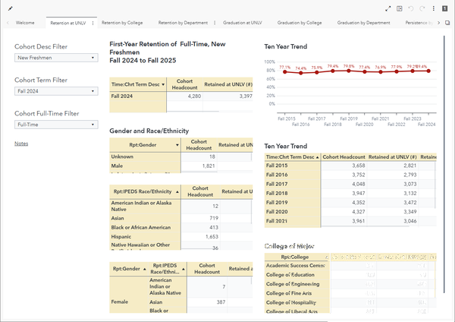Expand report to full screen
The image size is (455, 322).
[388, 8]
